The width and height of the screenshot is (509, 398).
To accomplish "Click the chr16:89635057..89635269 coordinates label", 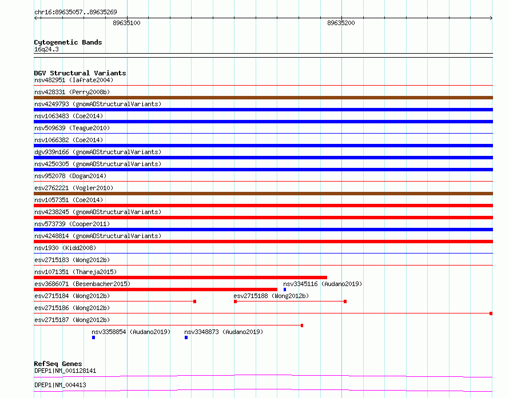I will tap(75, 12).
